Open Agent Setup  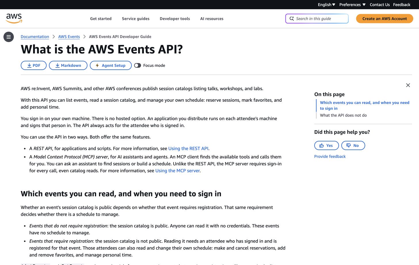(111, 65)
